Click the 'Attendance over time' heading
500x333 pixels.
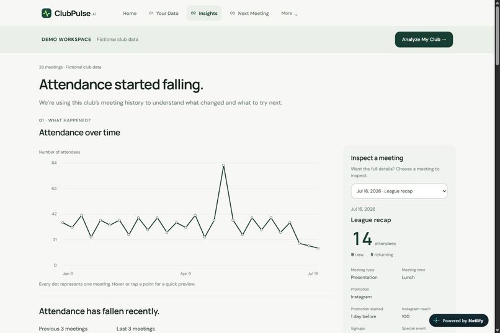[79, 133]
